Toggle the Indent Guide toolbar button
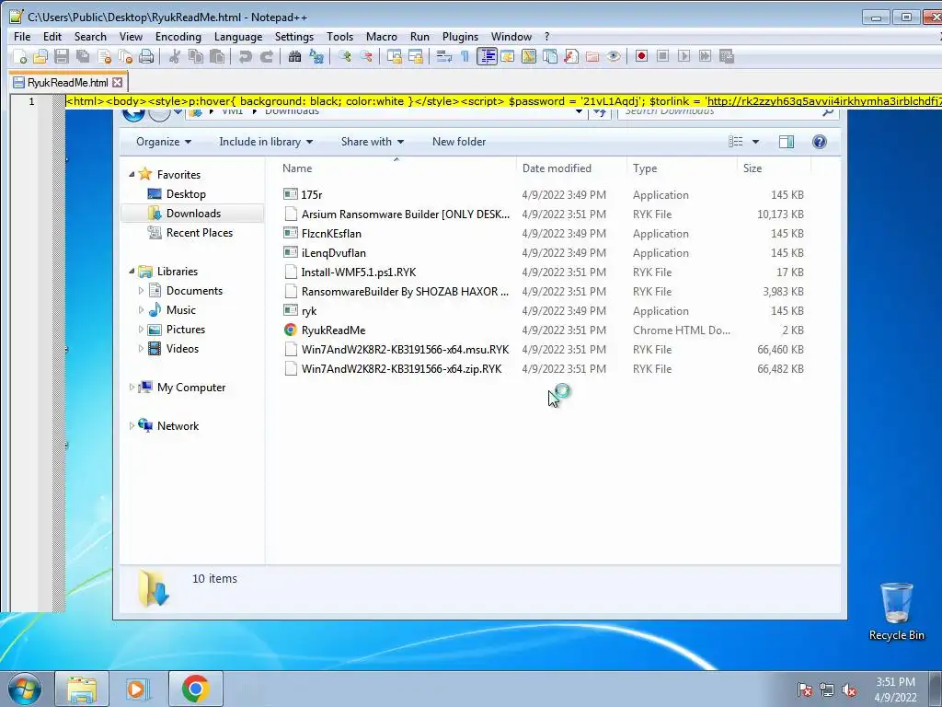This screenshot has width=942, height=707. pos(487,56)
